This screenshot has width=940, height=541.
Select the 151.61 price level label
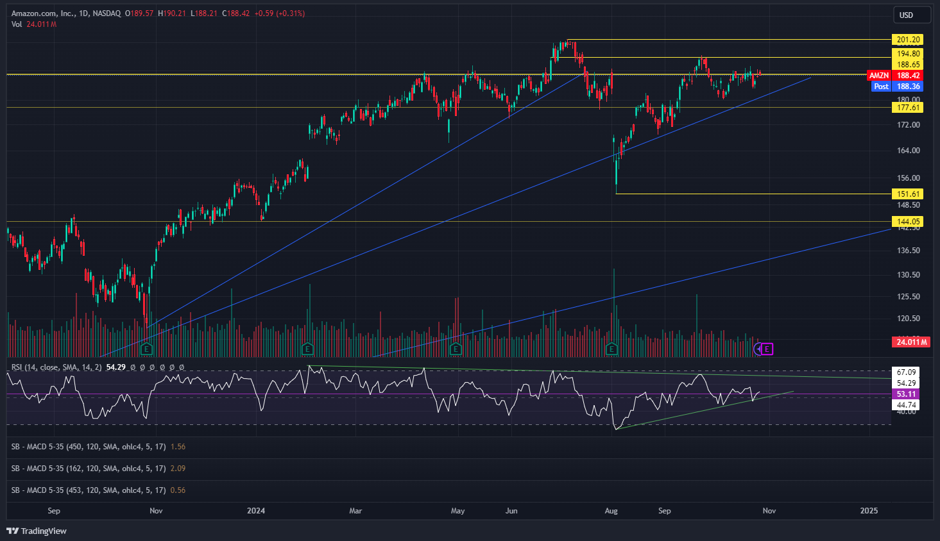coord(908,194)
